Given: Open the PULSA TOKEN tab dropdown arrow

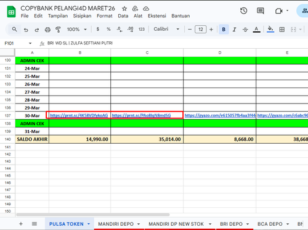Looking at the screenshot, I should (x=89, y=224).
